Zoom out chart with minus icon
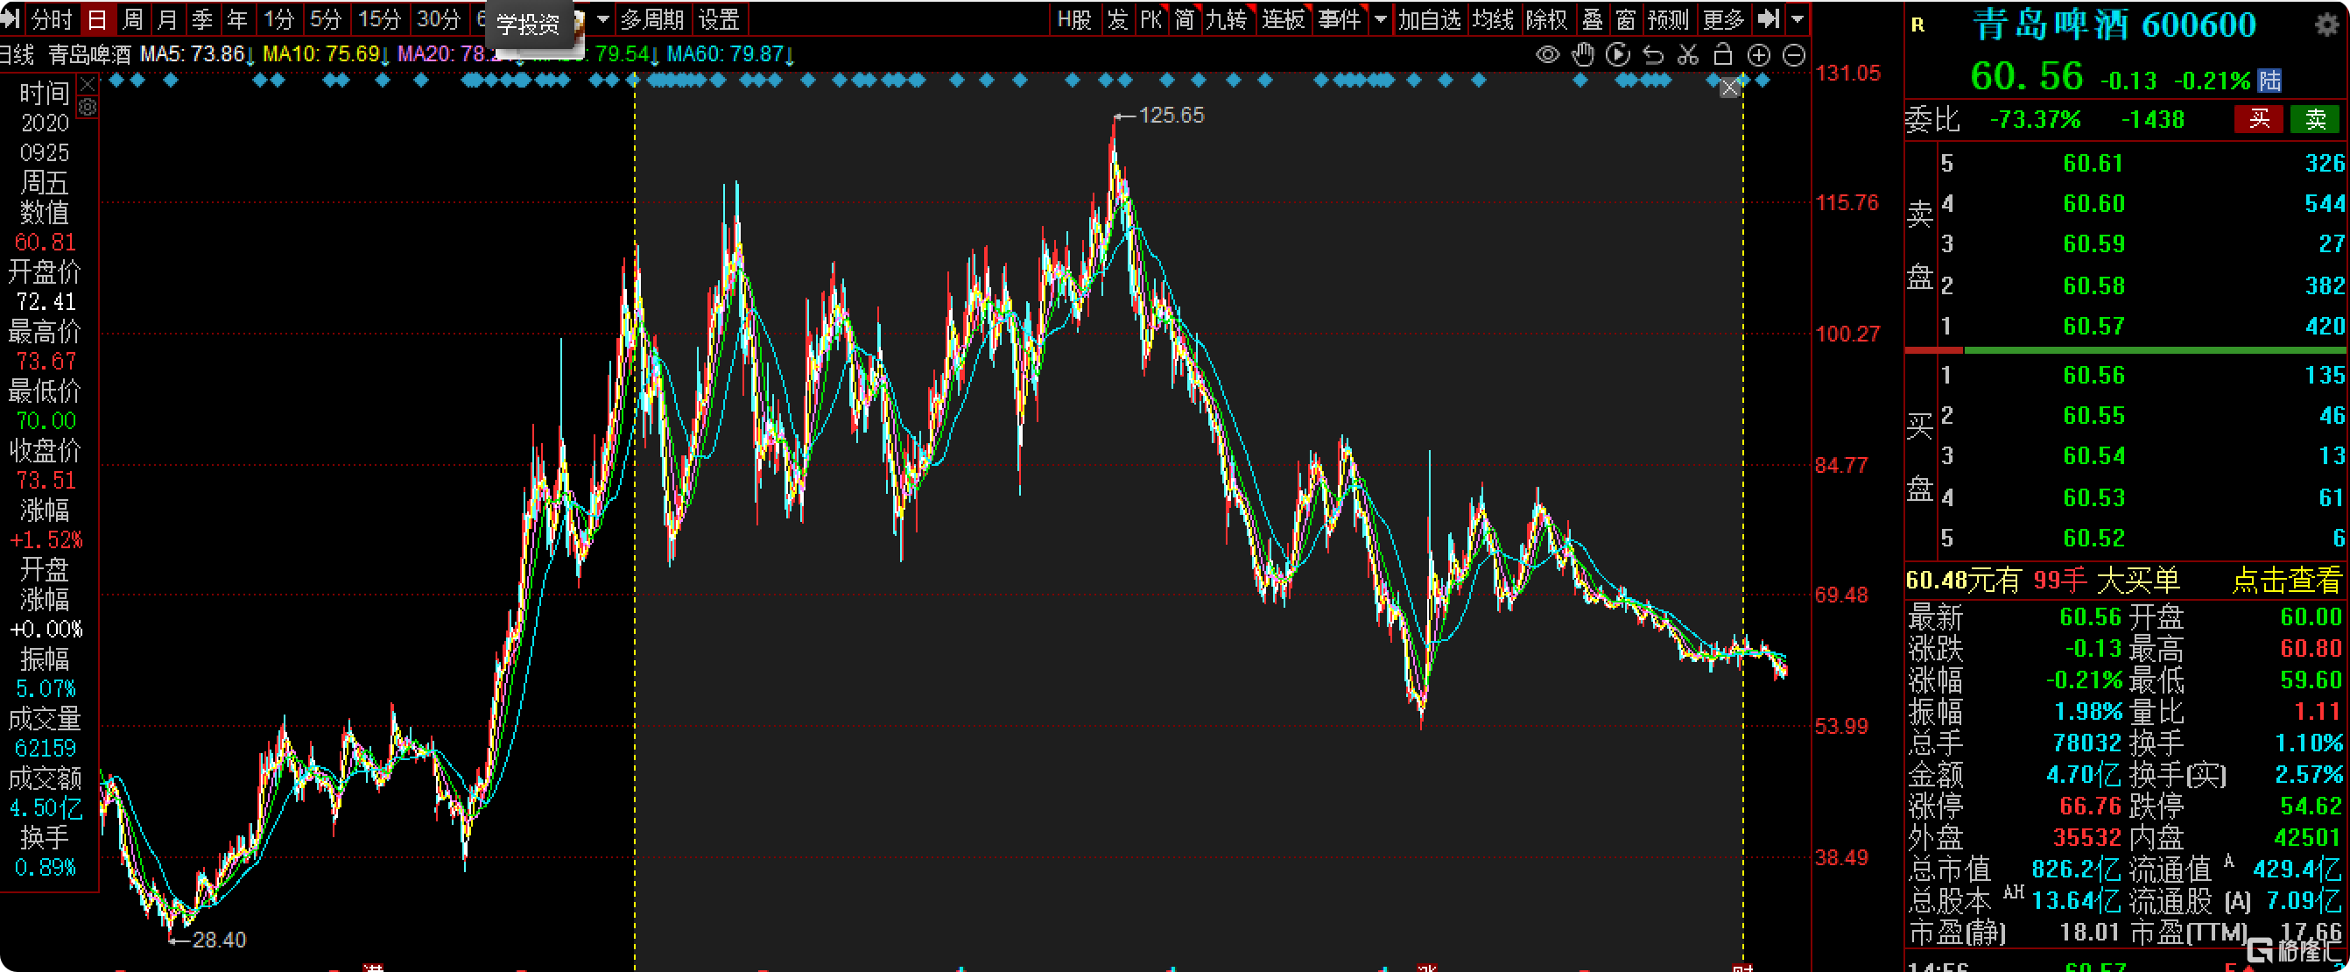2350x972 pixels. (1793, 55)
